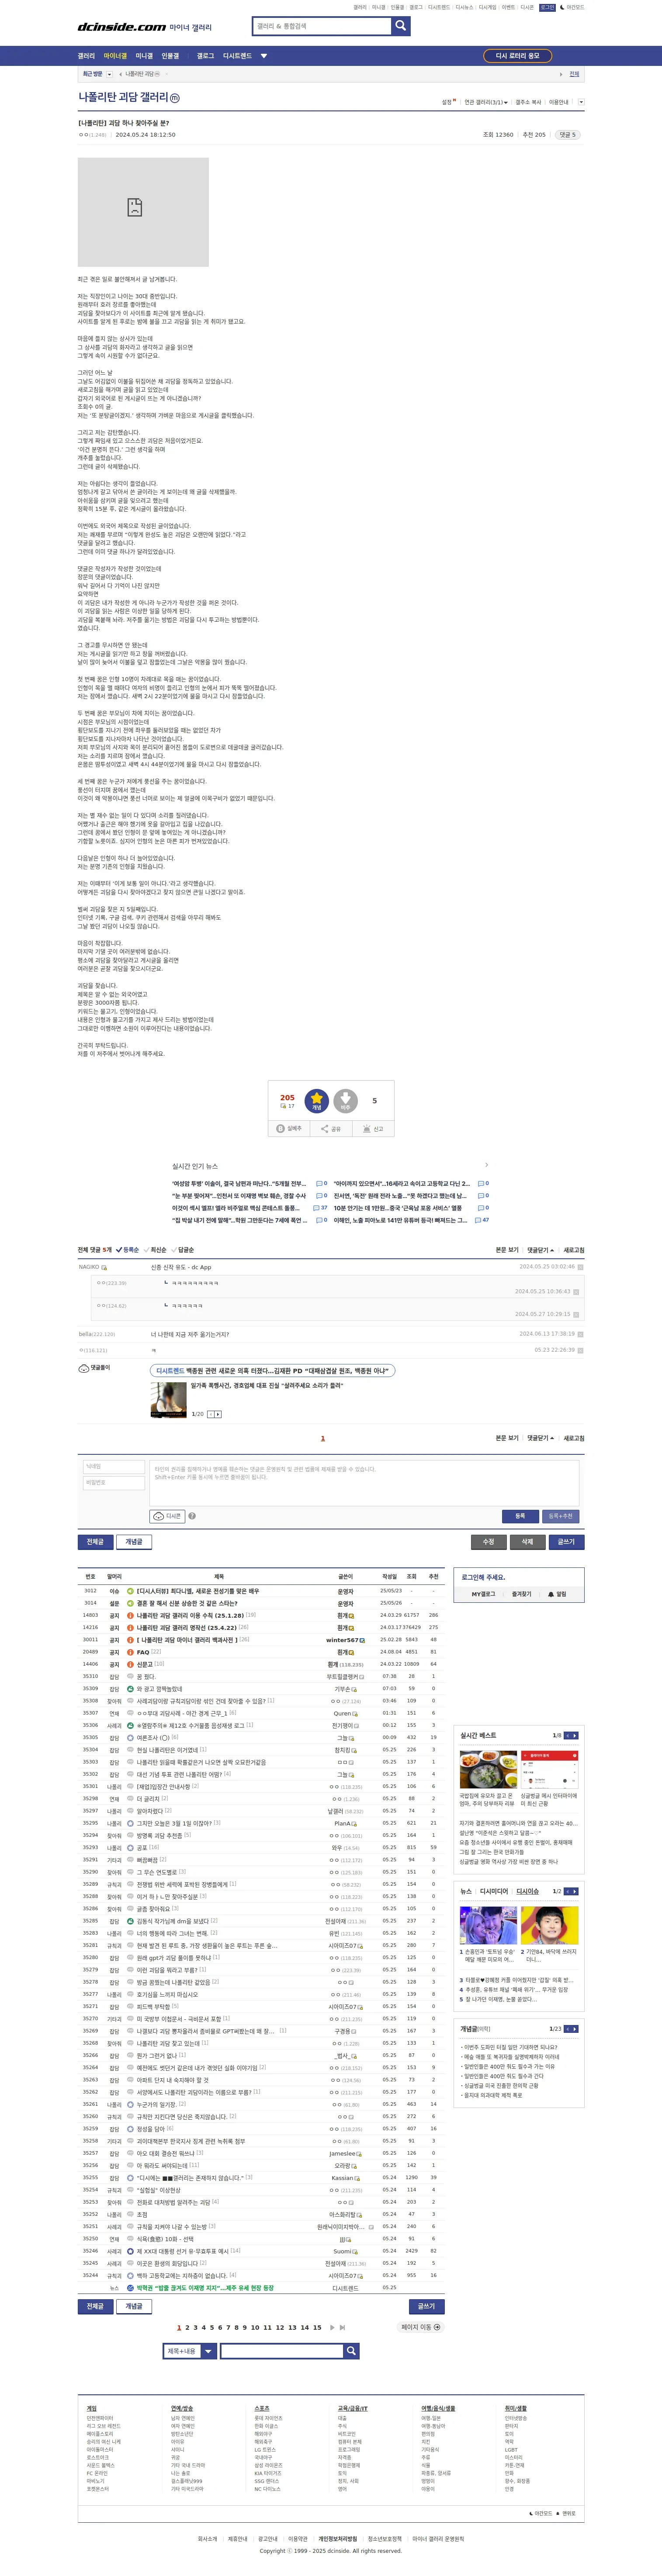Next arrow on ad pager 1/20
This screenshot has width=662, height=2576.
click(x=218, y=1414)
